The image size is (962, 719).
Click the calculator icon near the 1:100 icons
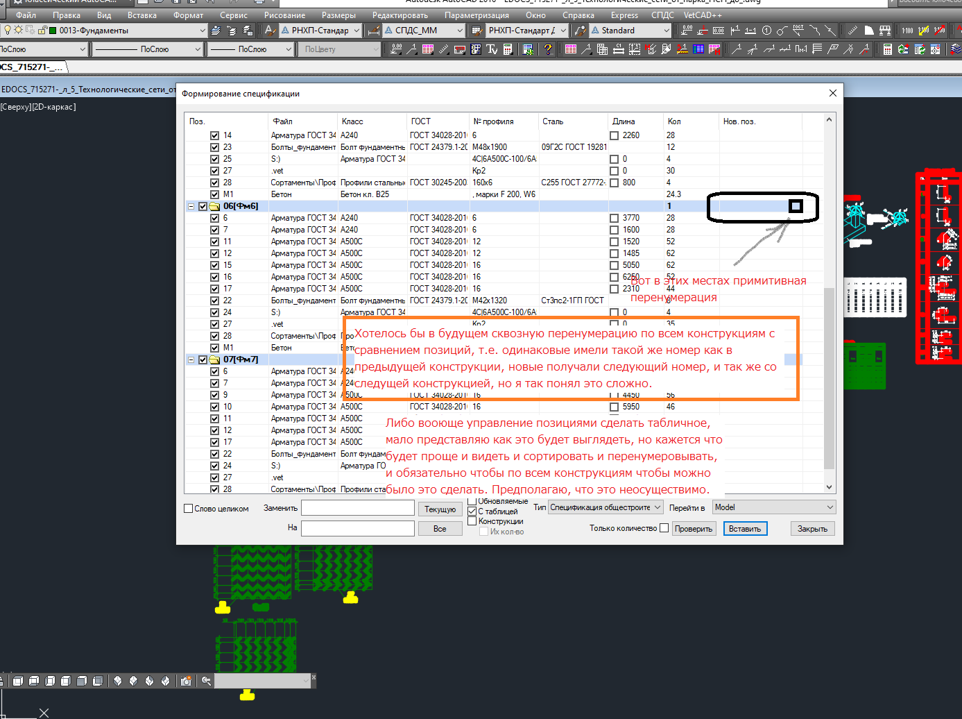pos(887,49)
